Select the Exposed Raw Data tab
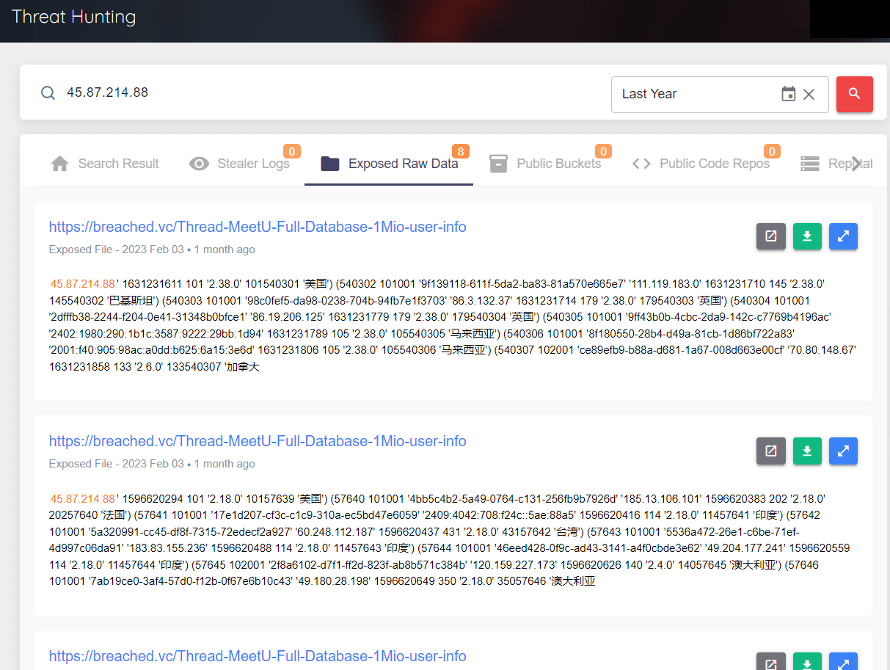Image resolution: width=890 pixels, height=670 pixels. click(x=390, y=164)
